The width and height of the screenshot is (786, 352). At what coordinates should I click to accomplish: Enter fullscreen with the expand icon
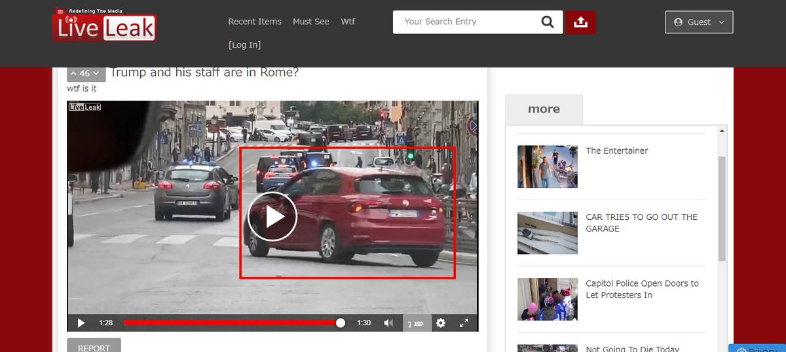(464, 323)
